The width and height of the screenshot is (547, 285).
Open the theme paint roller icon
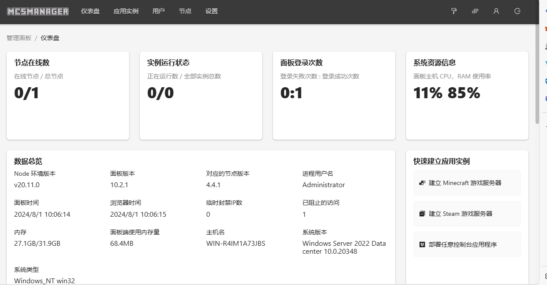click(454, 11)
